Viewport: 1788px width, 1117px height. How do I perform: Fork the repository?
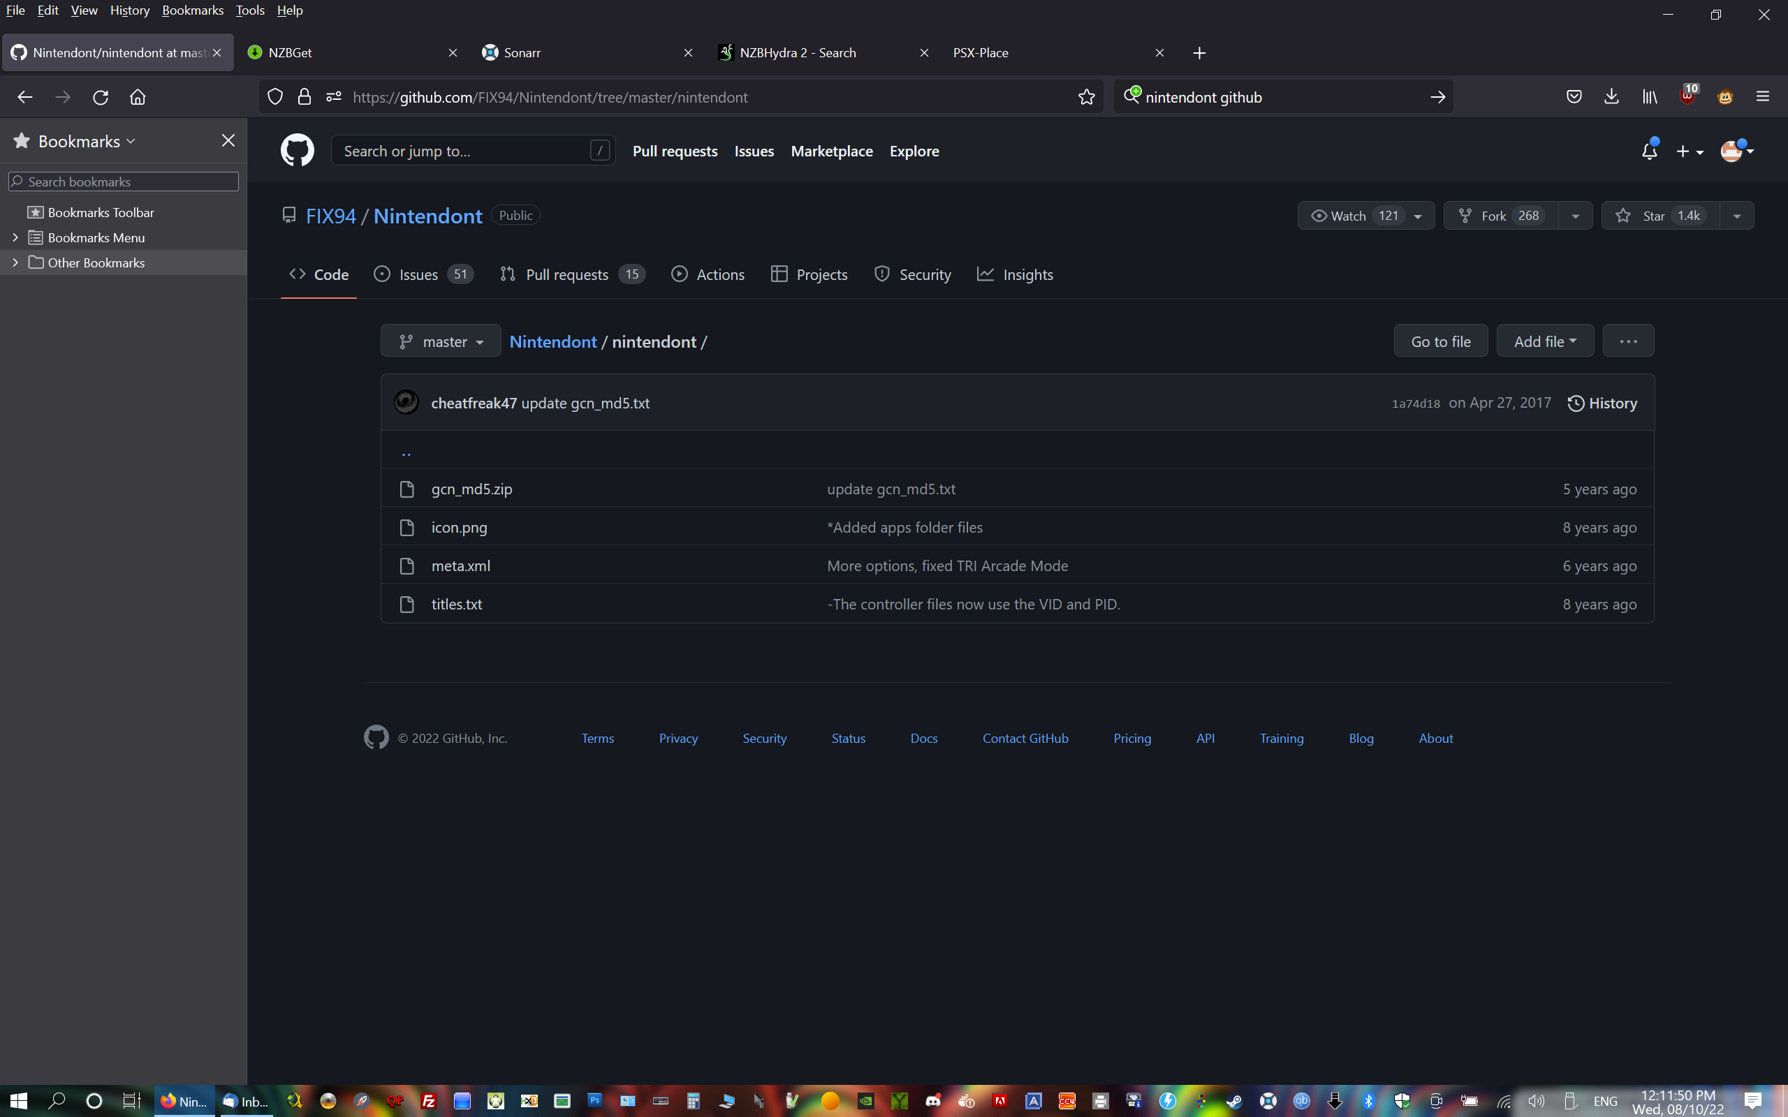[1502, 216]
